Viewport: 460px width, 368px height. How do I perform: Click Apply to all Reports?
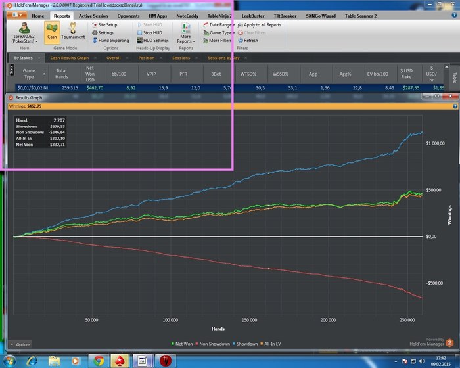pos(262,24)
